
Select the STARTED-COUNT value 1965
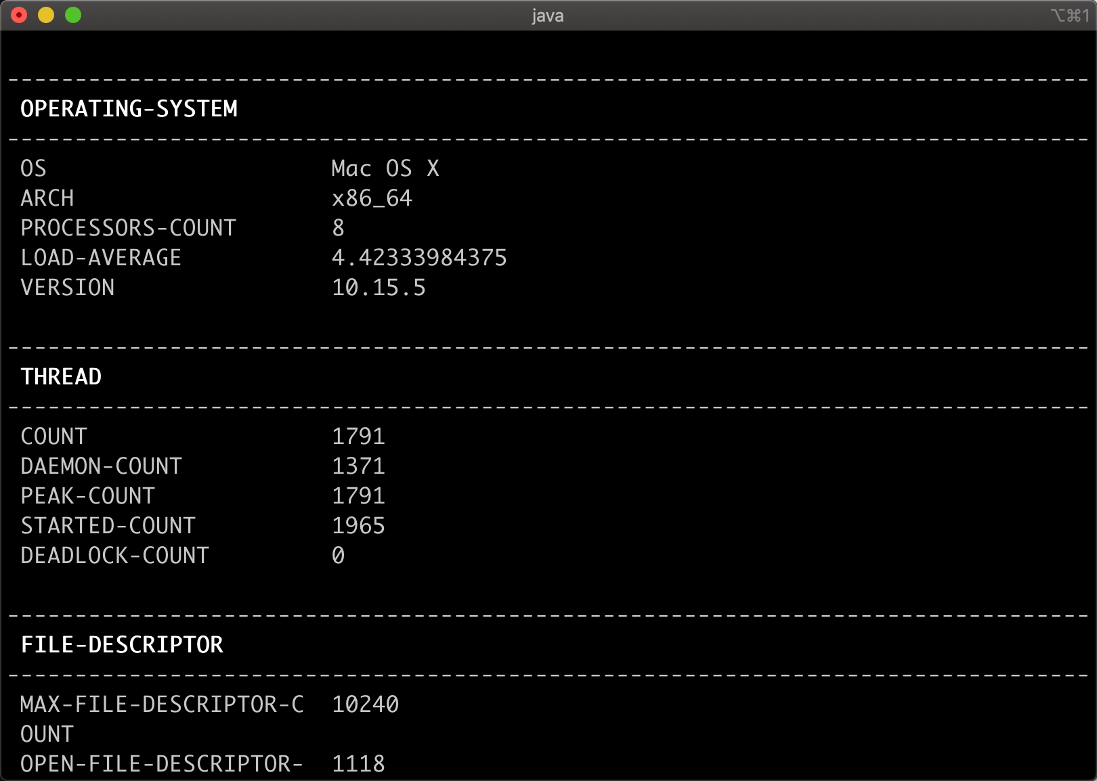coord(358,525)
